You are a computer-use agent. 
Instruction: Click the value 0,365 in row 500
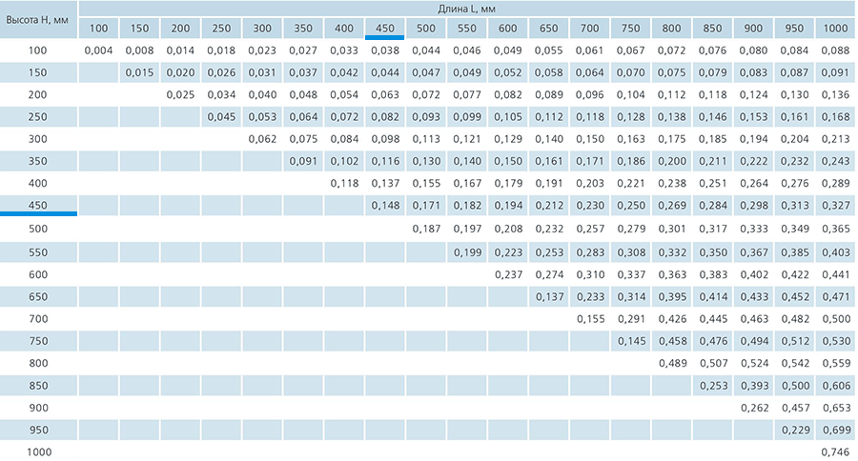[x=835, y=230]
